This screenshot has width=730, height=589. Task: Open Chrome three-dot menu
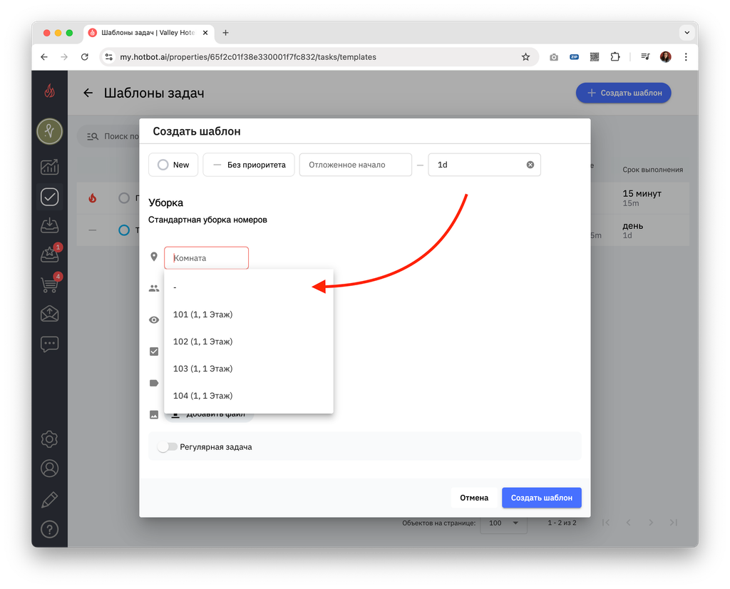tap(686, 57)
